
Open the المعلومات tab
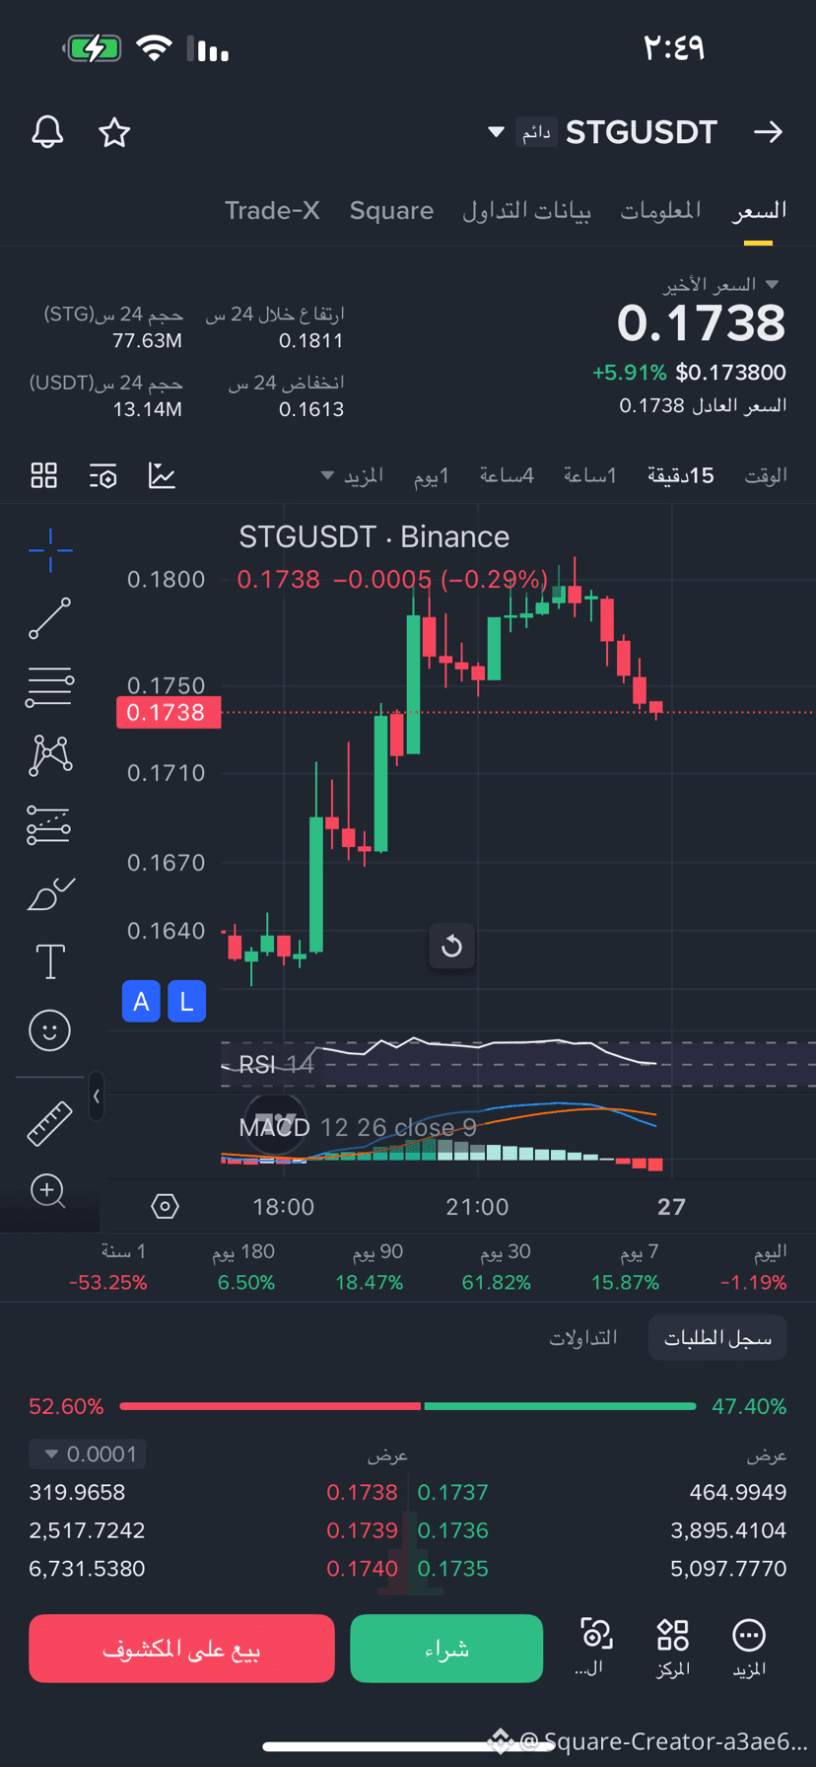point(660,210)
